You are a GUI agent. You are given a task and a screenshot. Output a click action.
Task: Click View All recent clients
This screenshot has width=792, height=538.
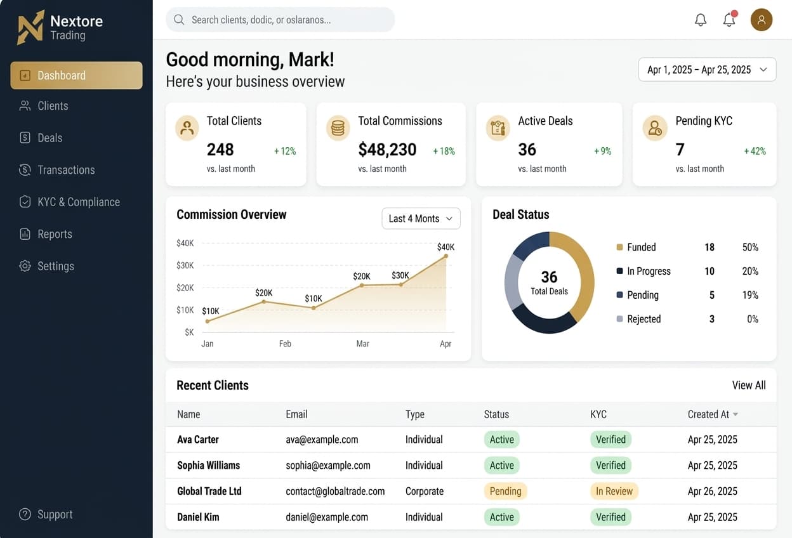[749, 385]
